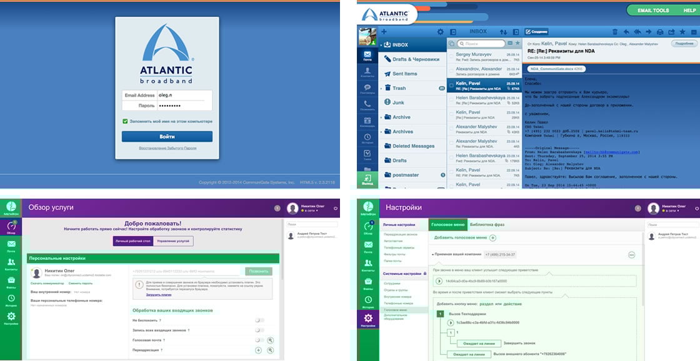
Task: Toggle the Не беспокоить switch
Action: [259, 320]
